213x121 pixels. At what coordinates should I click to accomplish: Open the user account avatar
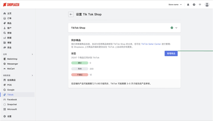click(207, 5)
